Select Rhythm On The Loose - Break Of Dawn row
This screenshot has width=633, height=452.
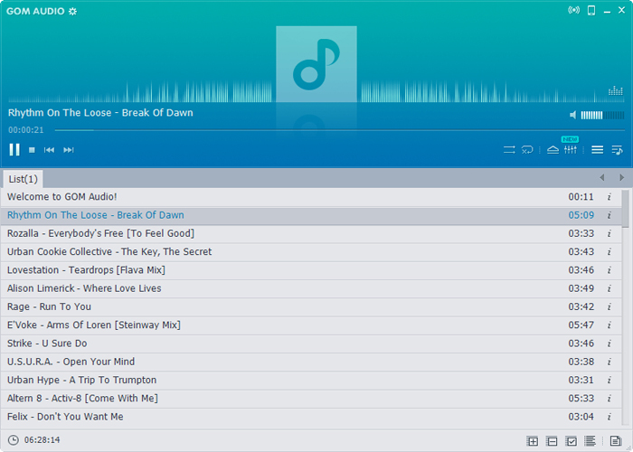click(311, 215)
